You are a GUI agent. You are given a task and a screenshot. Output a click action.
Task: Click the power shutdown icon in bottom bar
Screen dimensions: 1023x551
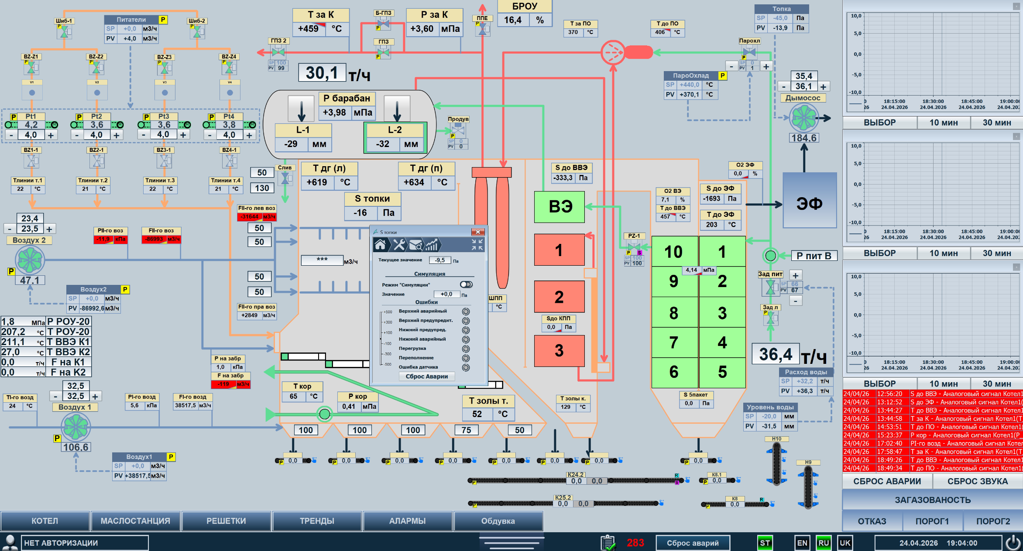1013,543
